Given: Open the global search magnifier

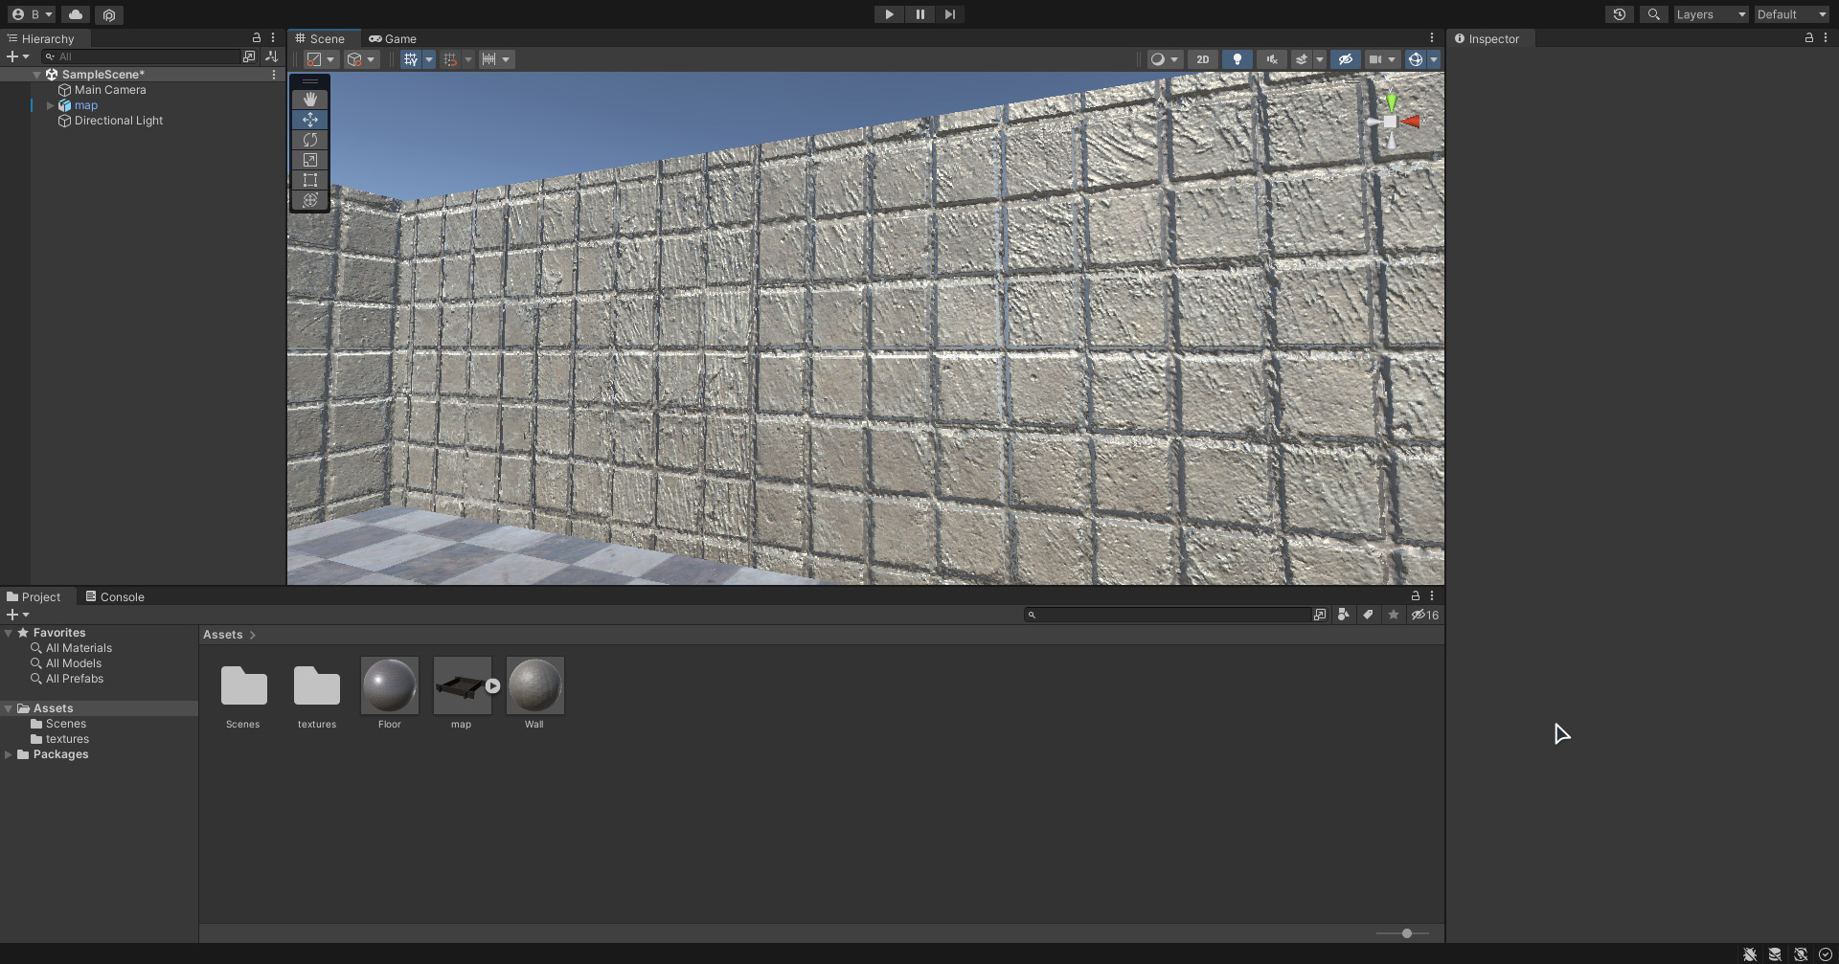Looking at the screenshot, I should click(x=1653, y=14).
